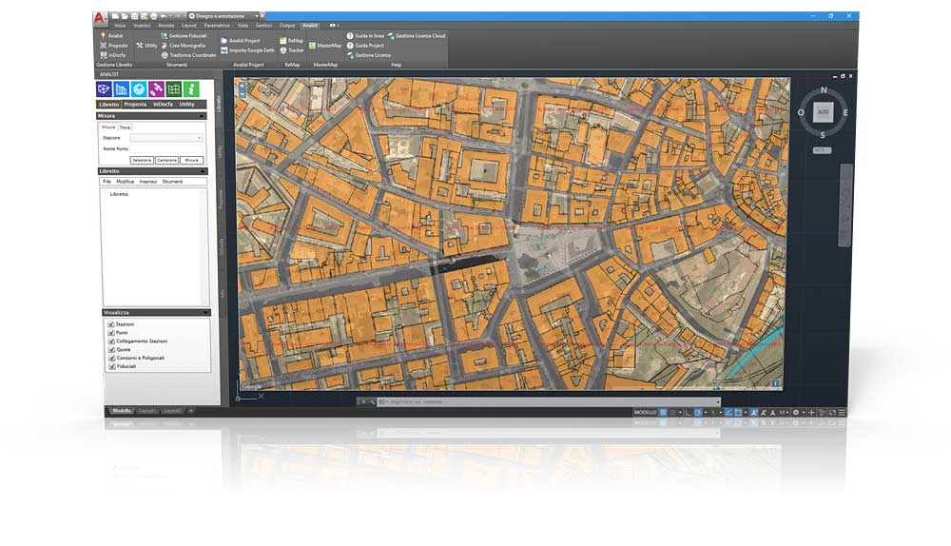The width and height of the screenshot is (951, 546).
Task: Click the Plot/Print icon in quick access toolbar
Action: (x=153, y=16)
